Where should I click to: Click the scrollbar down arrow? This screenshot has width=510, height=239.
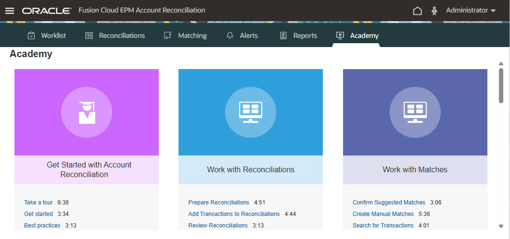501,227
